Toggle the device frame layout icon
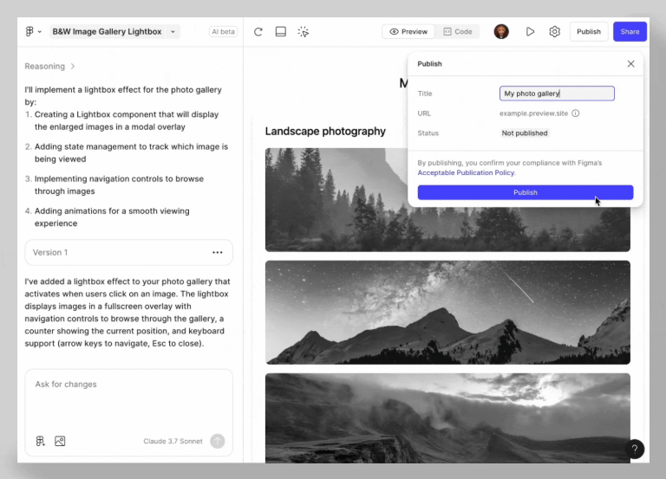Viewport: 666px width, 479px height. [x=281, y=32]
